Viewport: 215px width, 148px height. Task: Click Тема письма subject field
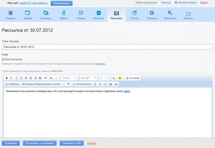tap(107, 47)
